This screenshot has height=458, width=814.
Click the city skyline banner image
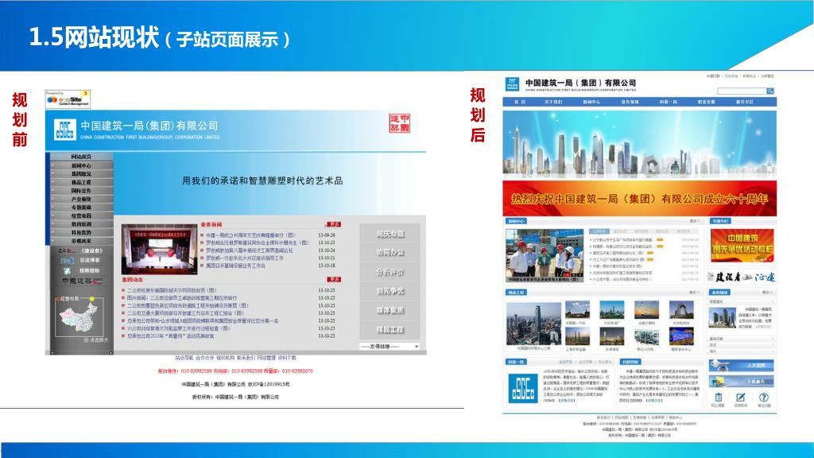[640, 144]
